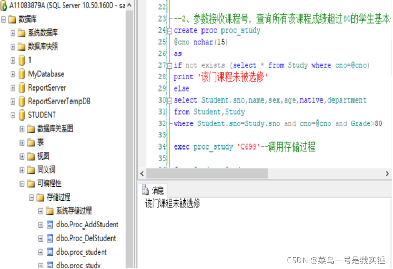
Task: Expand the MyDatabase node
Action: 13,74
